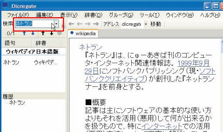Image resolution: width=223 pixels, height=132 pixels.
Task: Click the black down arrow icon
Action: (x=52, y=33)
